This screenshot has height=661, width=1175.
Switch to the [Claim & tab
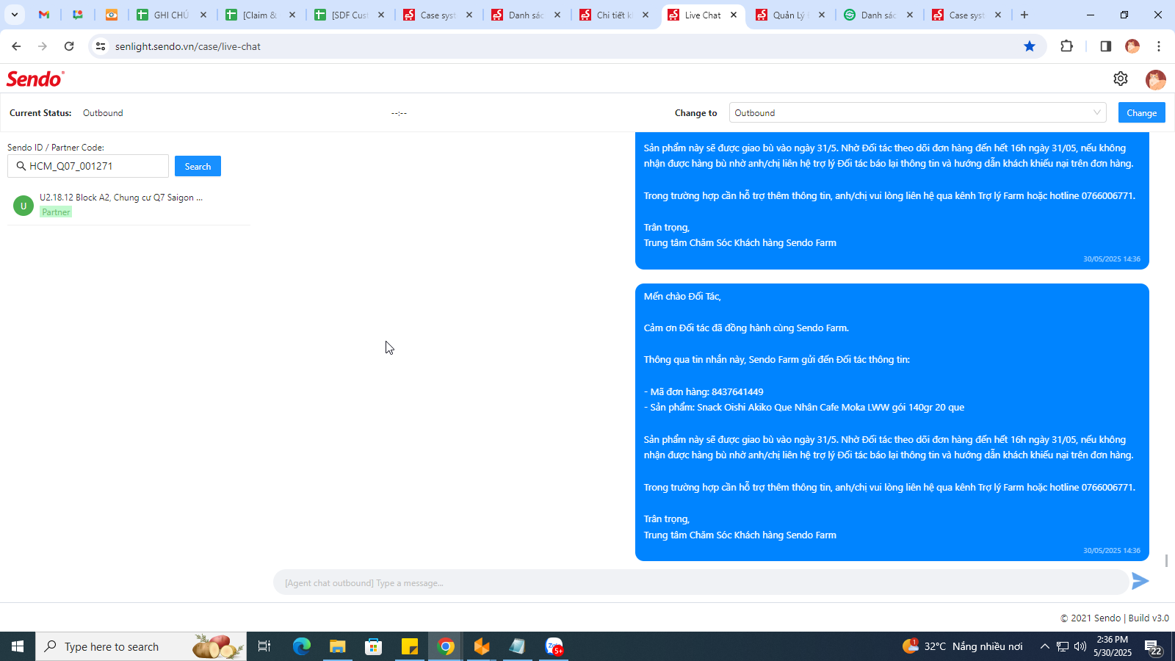(x=260, y=15)
